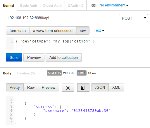Switch response view to Raw
Viewport: 150px width, 128px height.
pyautogui.click(x=31, y=87)
